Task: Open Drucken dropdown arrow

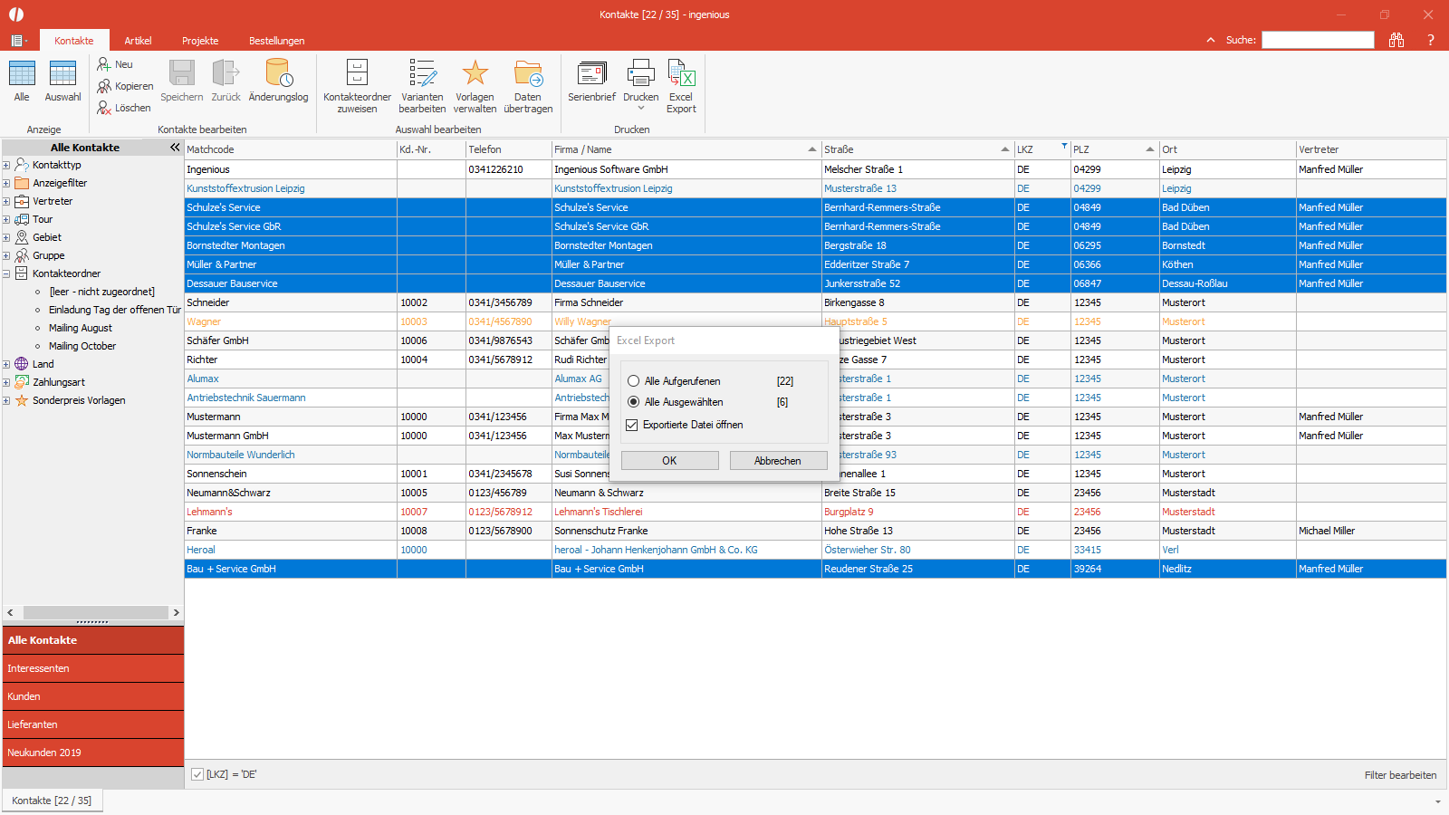Action: point(641,109)
